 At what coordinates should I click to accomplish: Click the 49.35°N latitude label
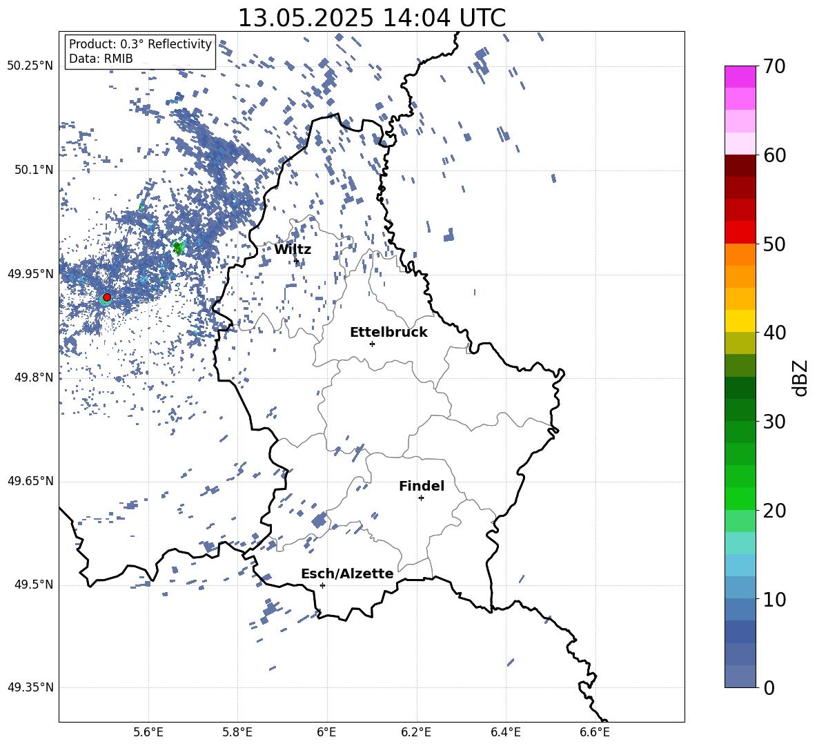(x=30, y=687)
